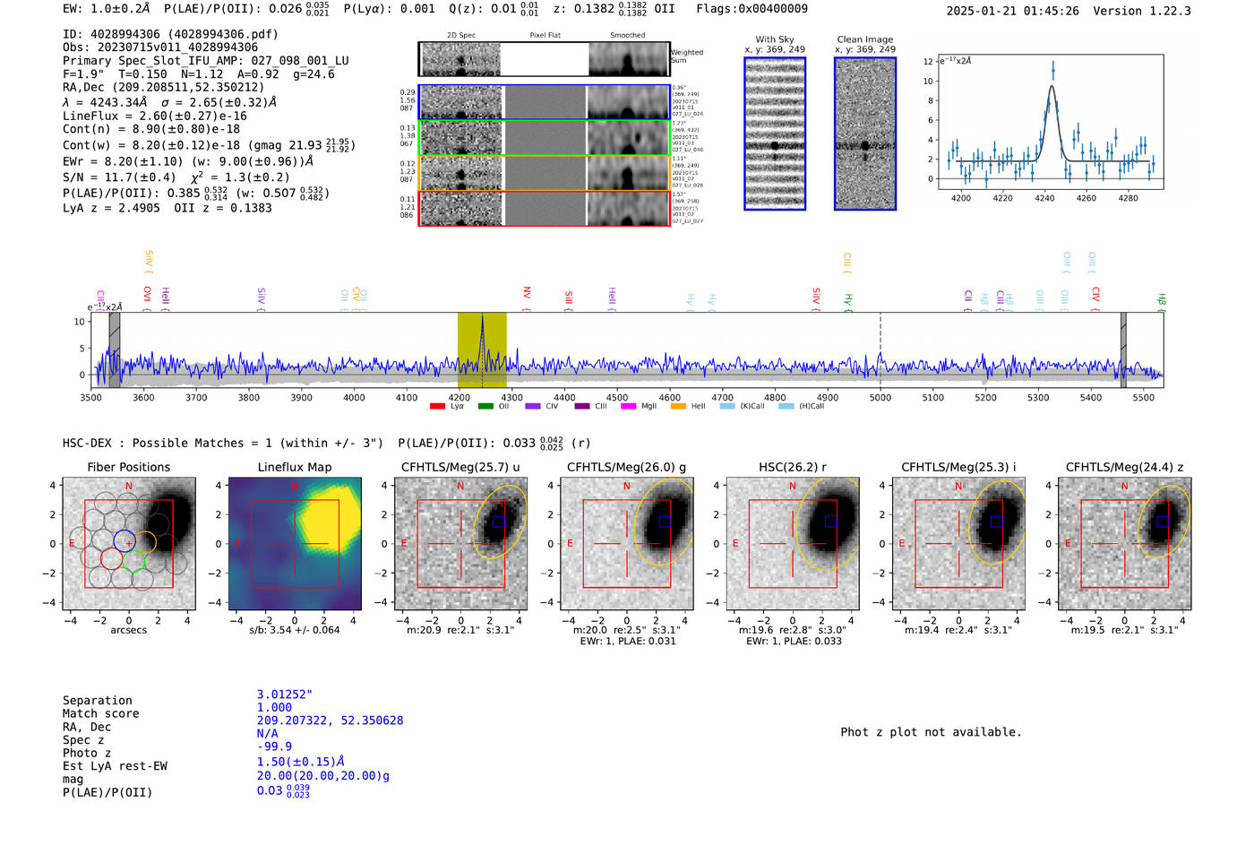Select the separation value 3.01252"
This screenshot has height=854, width=1254.
pos(285,694)
